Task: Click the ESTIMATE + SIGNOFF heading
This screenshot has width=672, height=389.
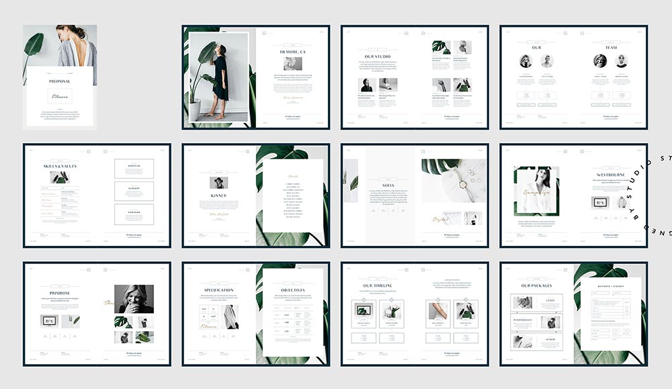Action: [611, 286]
